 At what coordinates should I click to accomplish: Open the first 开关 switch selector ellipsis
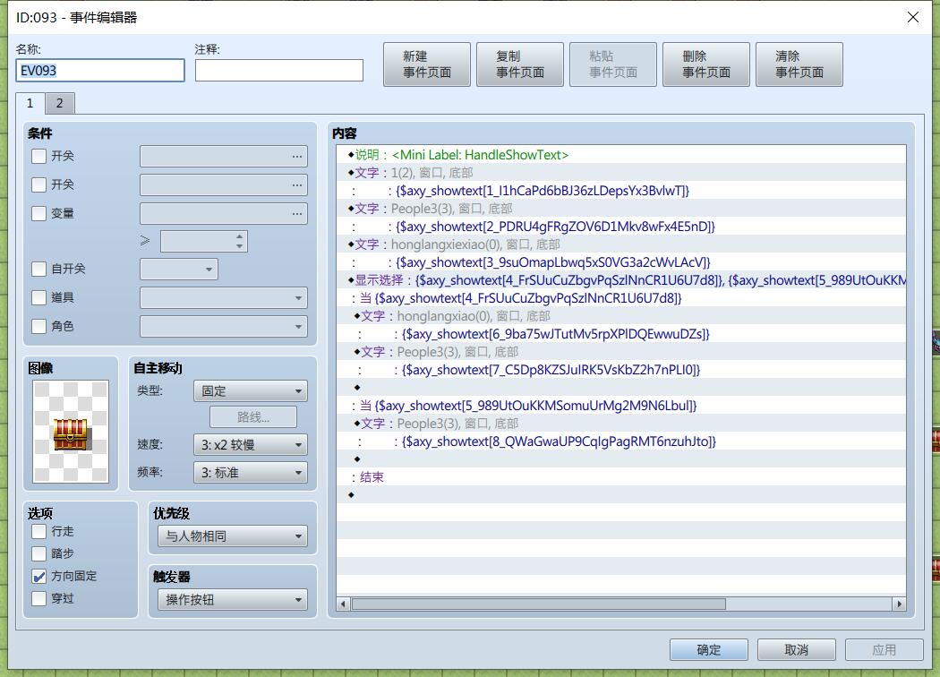click(x=296, y=156)
